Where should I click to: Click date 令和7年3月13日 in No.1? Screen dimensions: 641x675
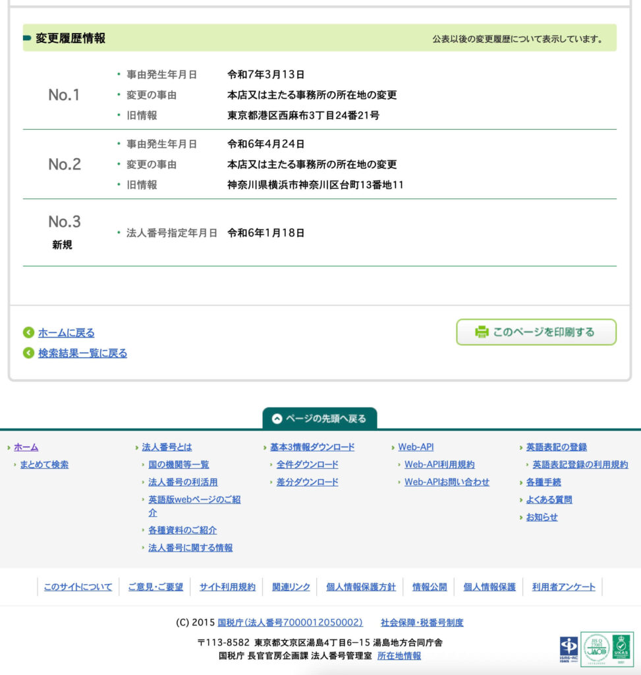click(x=266, y=74)
